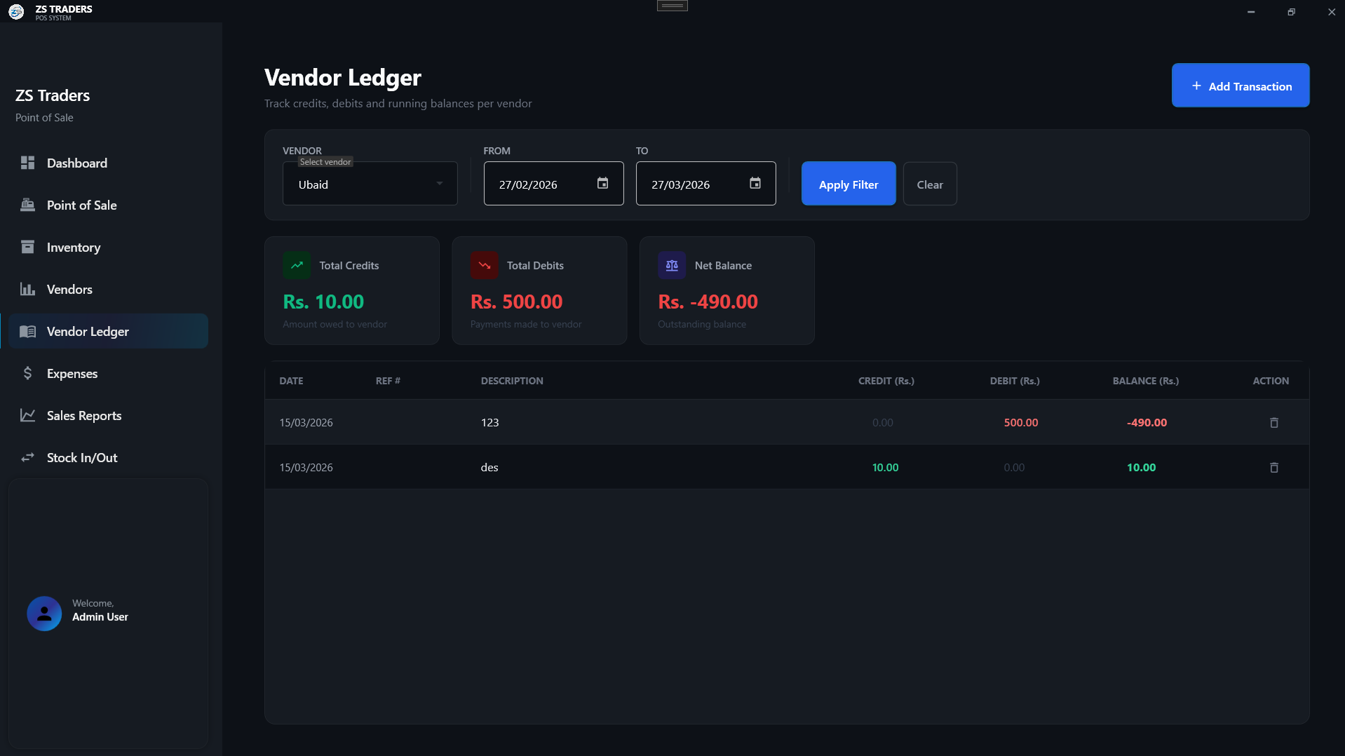Click the Admin User avatar
1345x756 pixels.
43,613
